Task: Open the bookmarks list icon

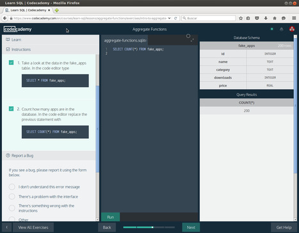Action: (248, 19)
